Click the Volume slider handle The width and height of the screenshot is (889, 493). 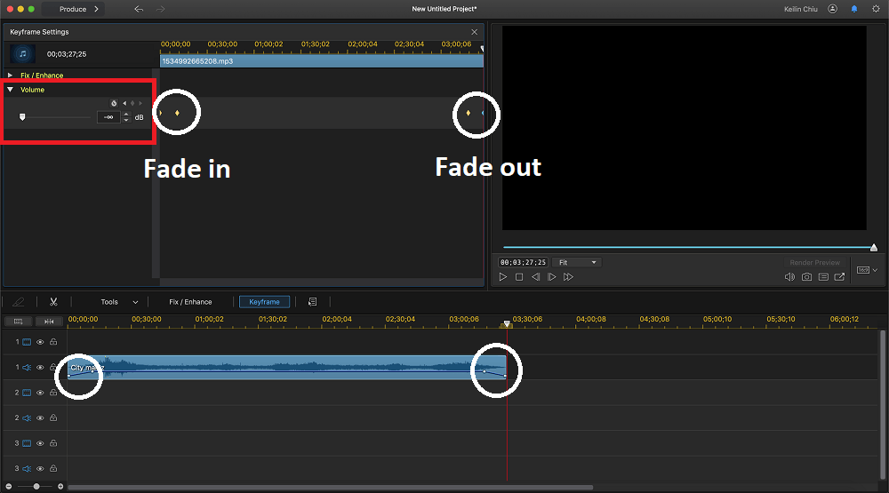tap(22, 116)
